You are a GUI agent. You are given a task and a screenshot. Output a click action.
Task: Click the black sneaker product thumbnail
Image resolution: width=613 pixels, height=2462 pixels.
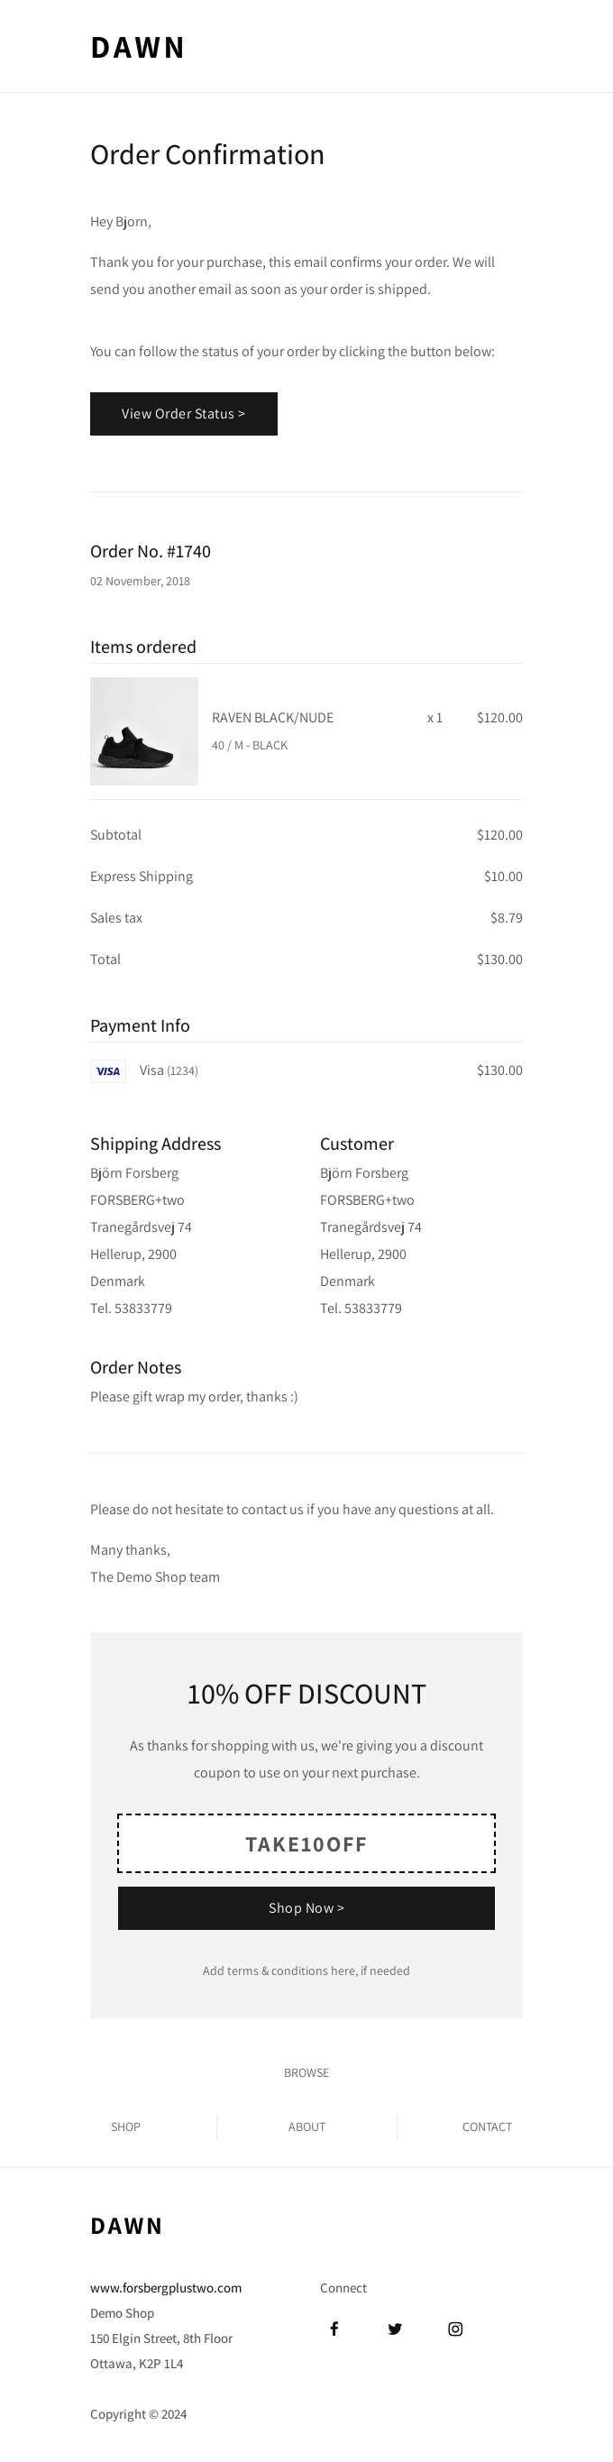click(x=144, y=731)
